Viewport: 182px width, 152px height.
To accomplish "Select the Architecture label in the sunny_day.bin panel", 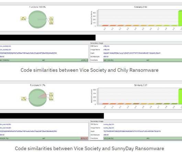I will pyautogui.click(x=95, y=135).
